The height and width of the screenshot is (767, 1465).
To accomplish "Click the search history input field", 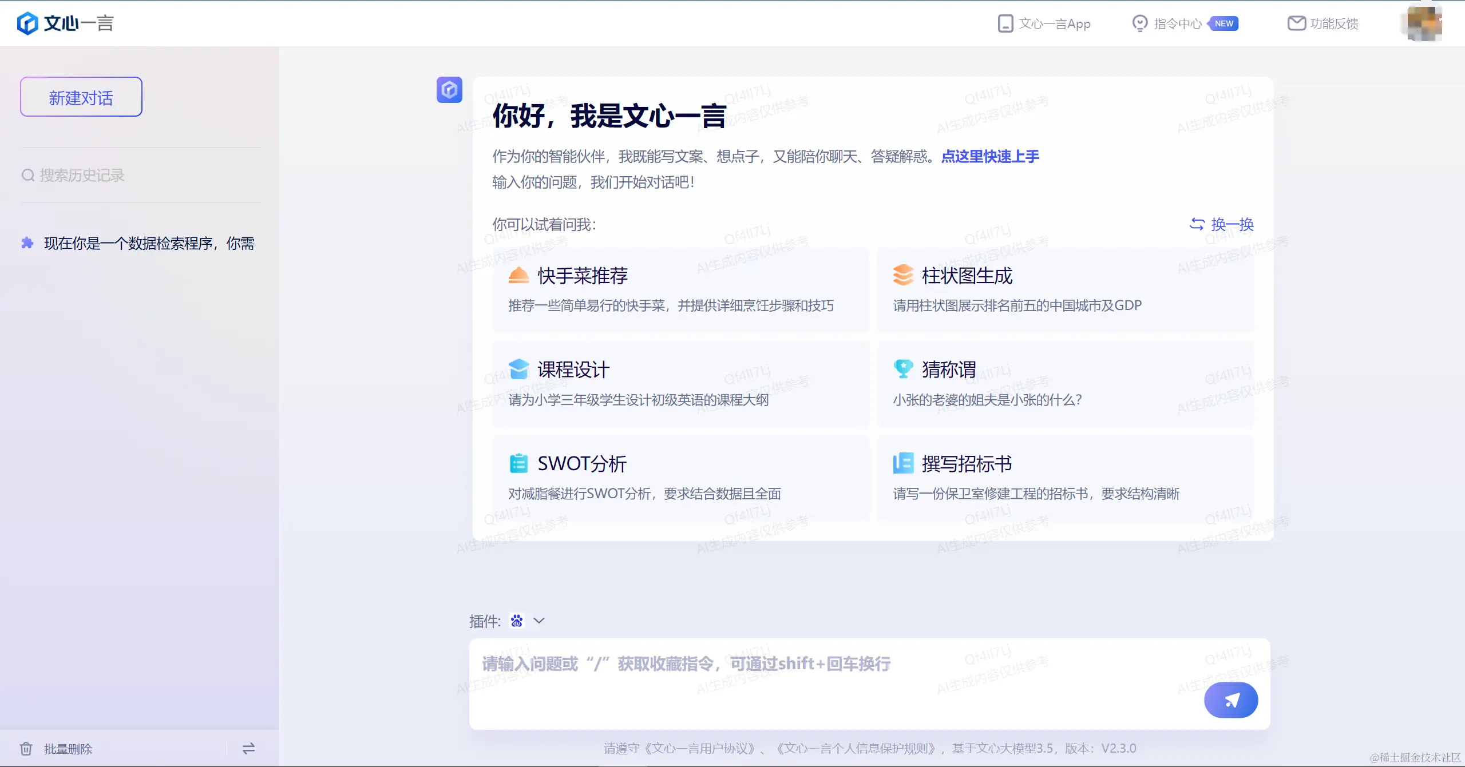I will 140,175.
